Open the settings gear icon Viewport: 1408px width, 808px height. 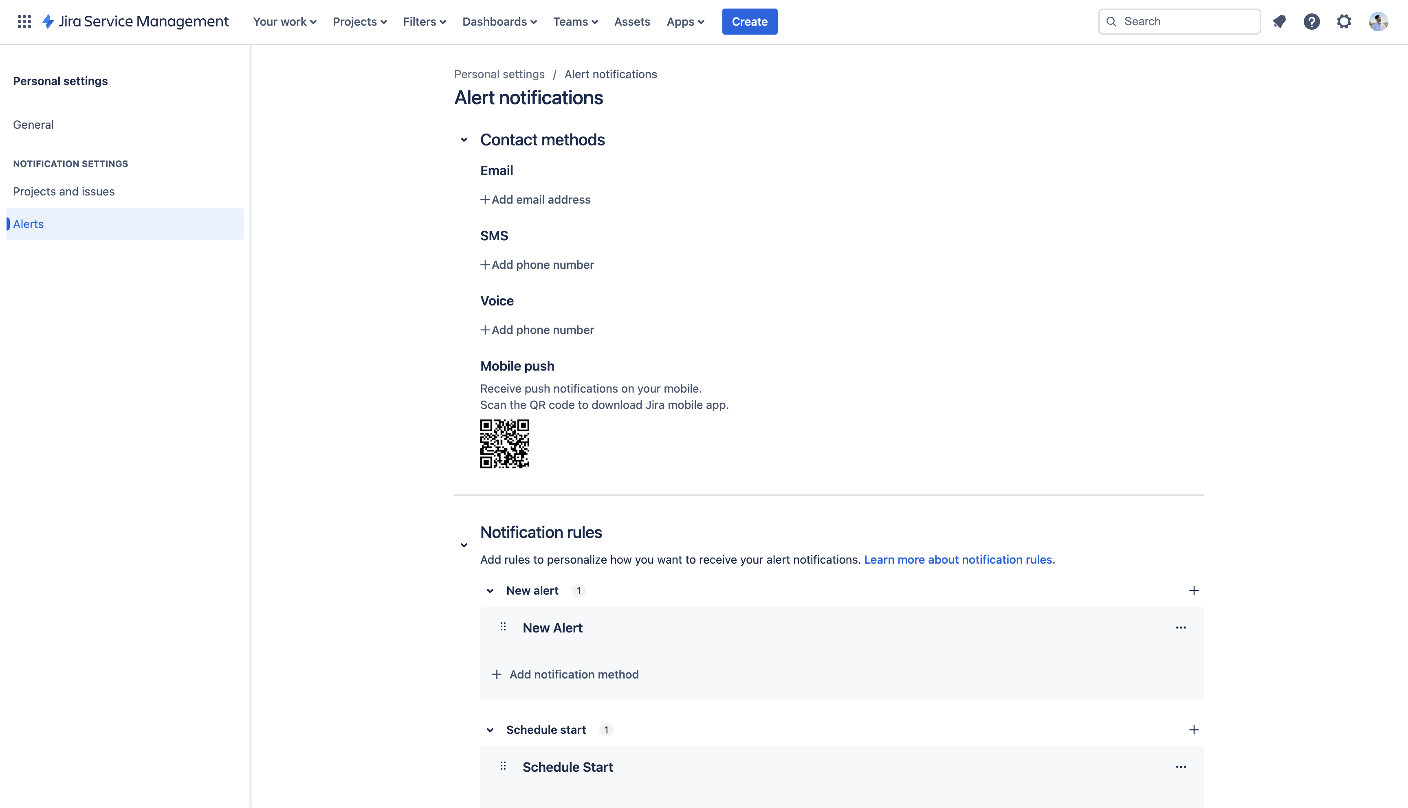coord(1344,22)
